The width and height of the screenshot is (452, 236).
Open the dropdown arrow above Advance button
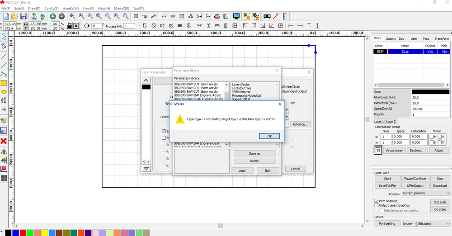click(x=287, y=117)
